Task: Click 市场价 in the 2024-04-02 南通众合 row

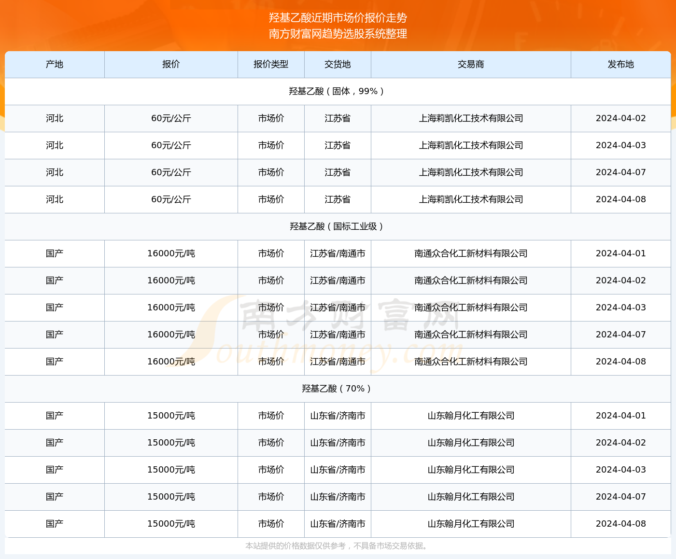Action: tap(271, 280)
